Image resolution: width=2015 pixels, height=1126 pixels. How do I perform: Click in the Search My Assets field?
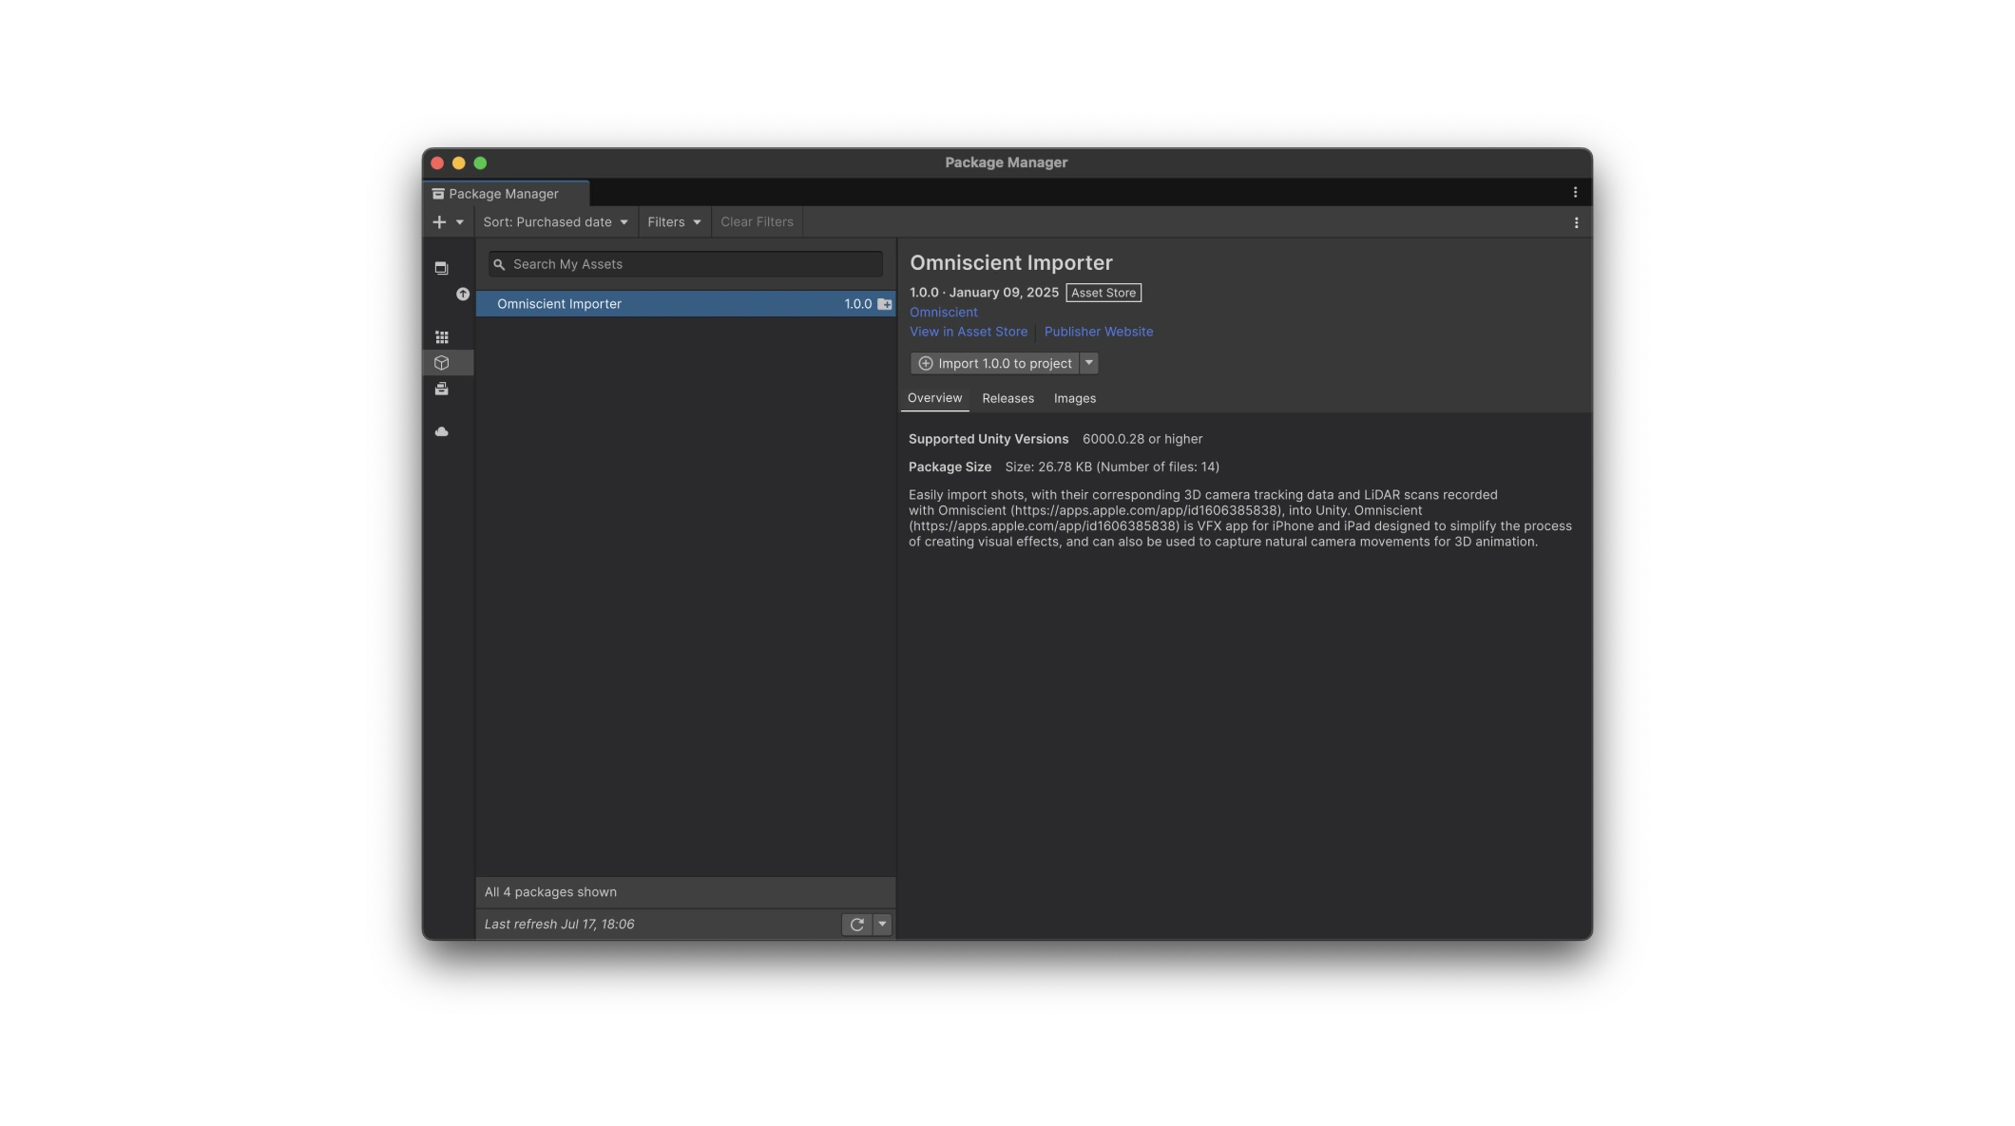pyautogui.click(x=685, y=264)
